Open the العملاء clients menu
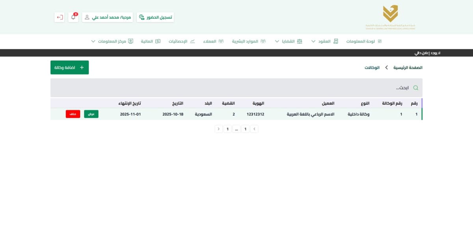 pyautogui.click(x=213, y=41)
